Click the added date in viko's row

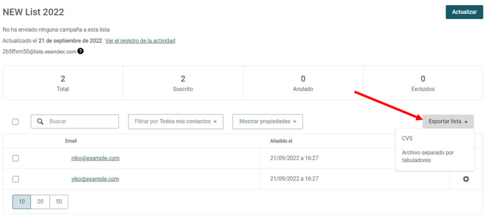(294, 179)
